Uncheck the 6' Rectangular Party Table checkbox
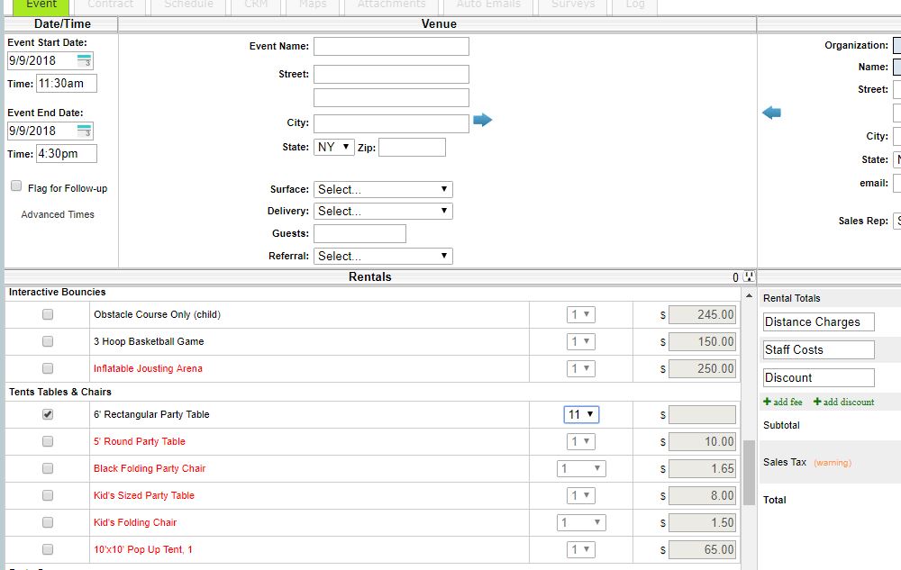 [x=48, y=414]
